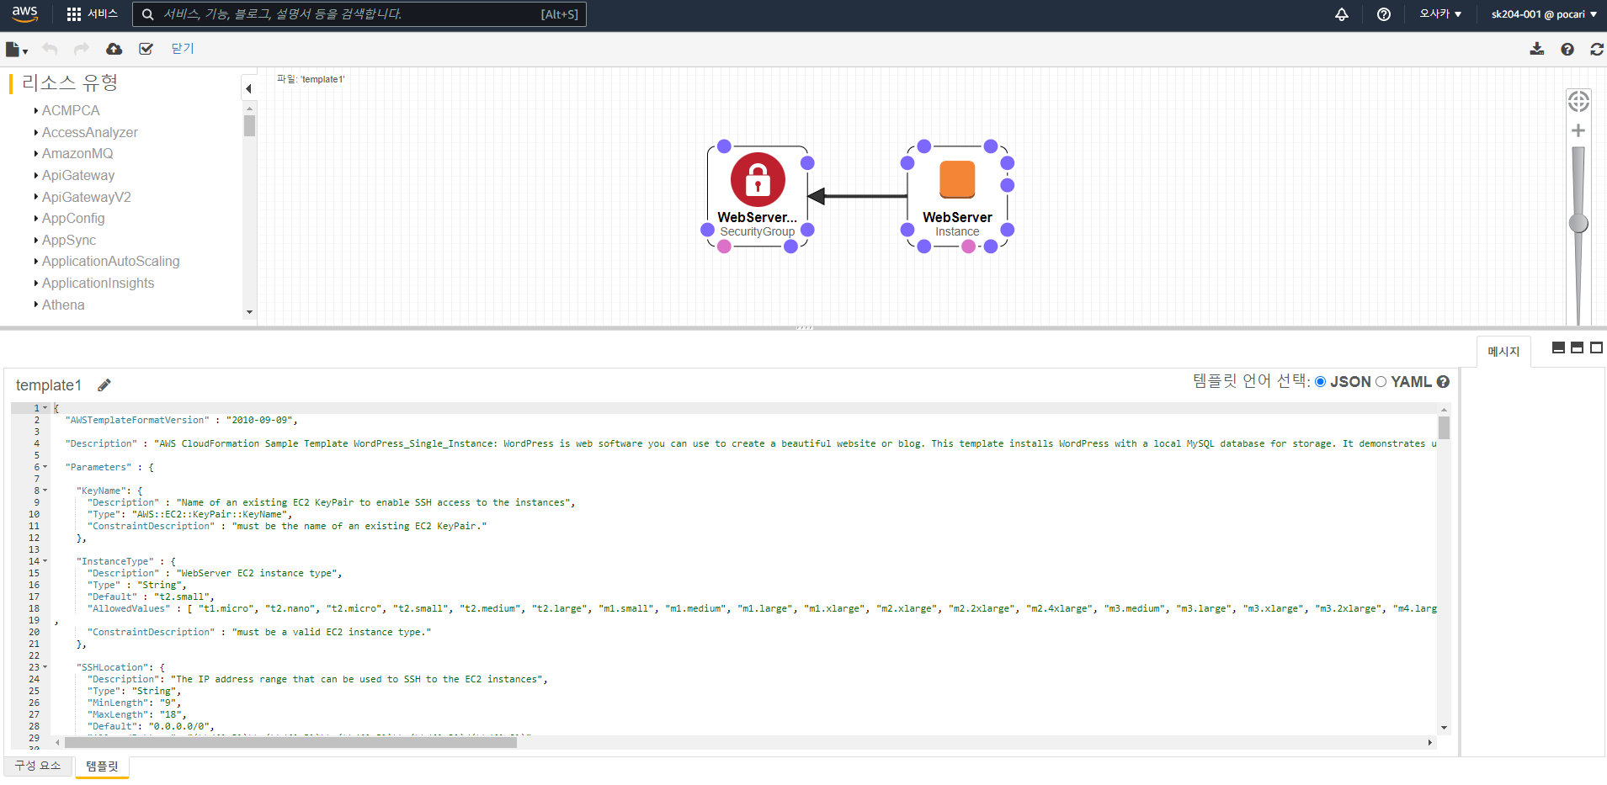Split the editor pane half height
Screen dimensions: 1607x785
coord(1578,347)
